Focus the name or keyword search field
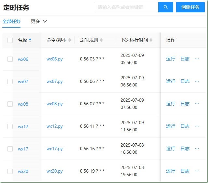Screen dimensions: 208x183 [126, 7]
